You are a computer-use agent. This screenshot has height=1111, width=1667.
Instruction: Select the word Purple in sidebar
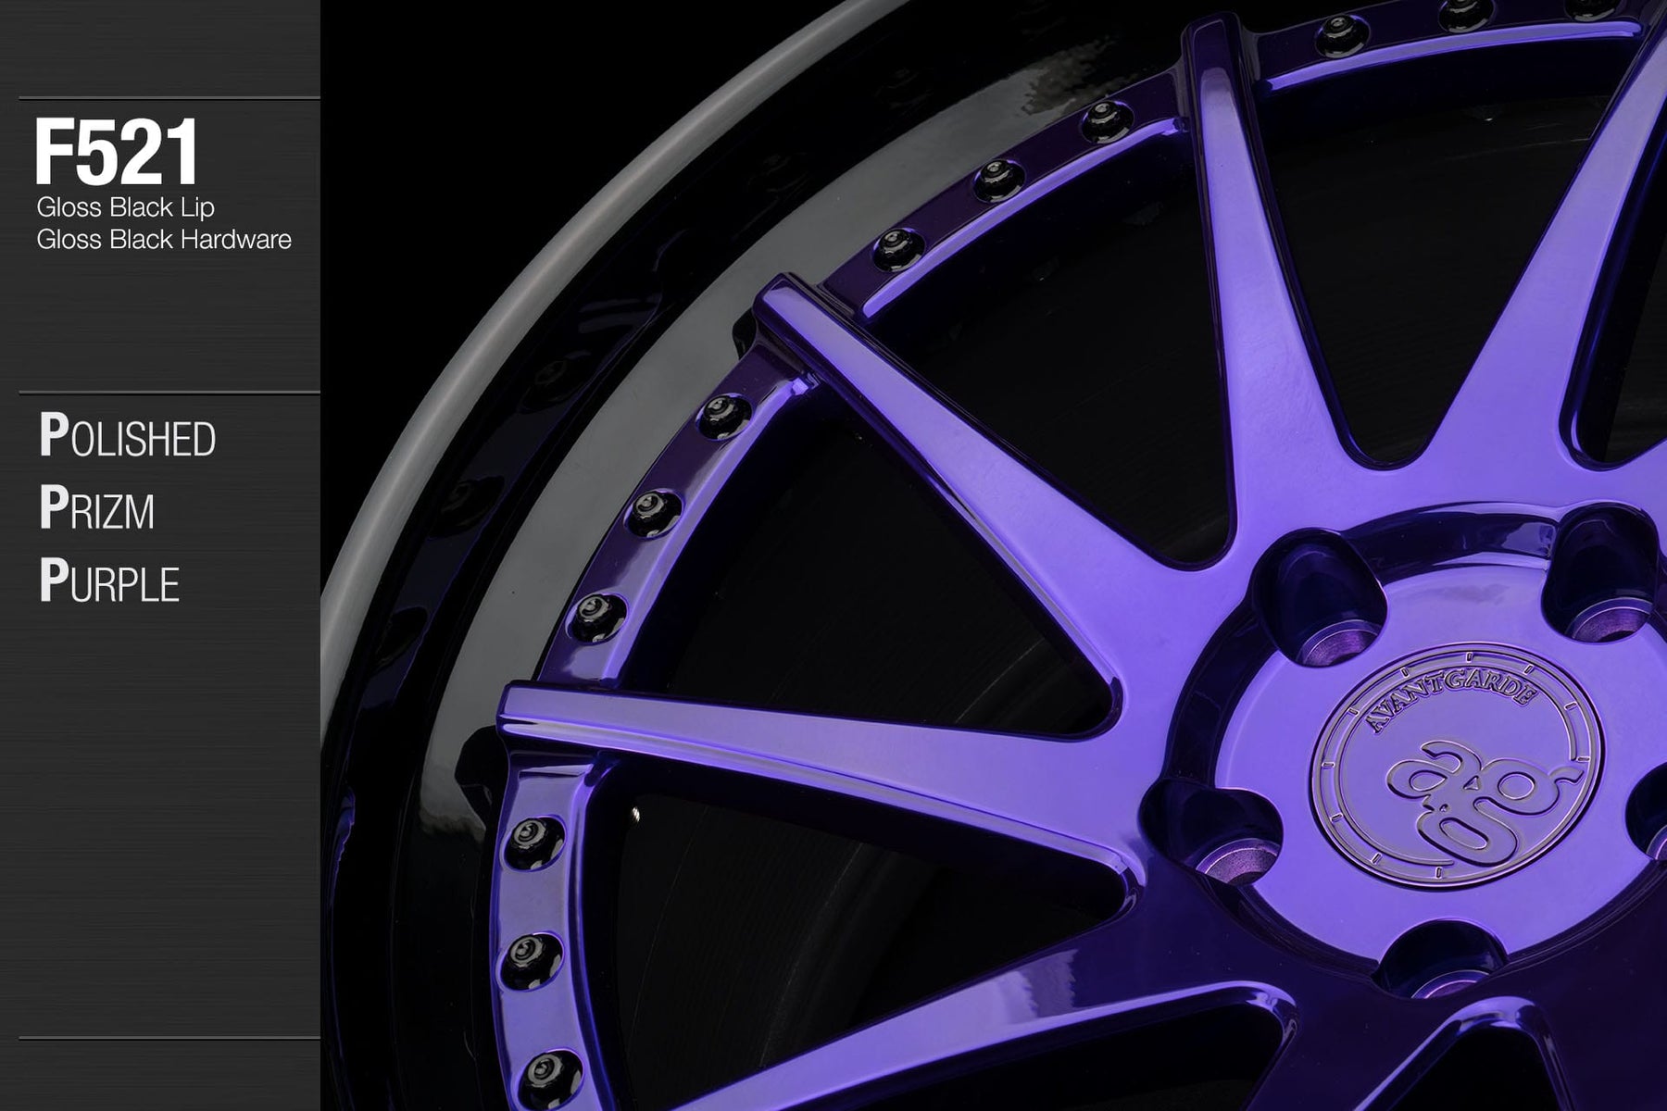109,583
